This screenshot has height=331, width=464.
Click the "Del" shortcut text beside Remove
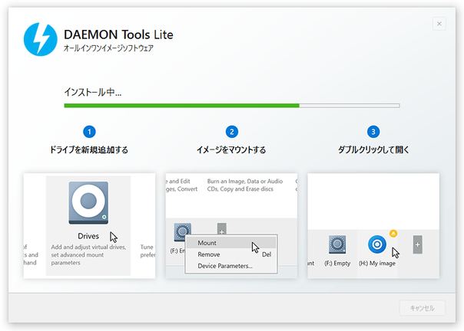pyautogui.click(x=267, y=254)
